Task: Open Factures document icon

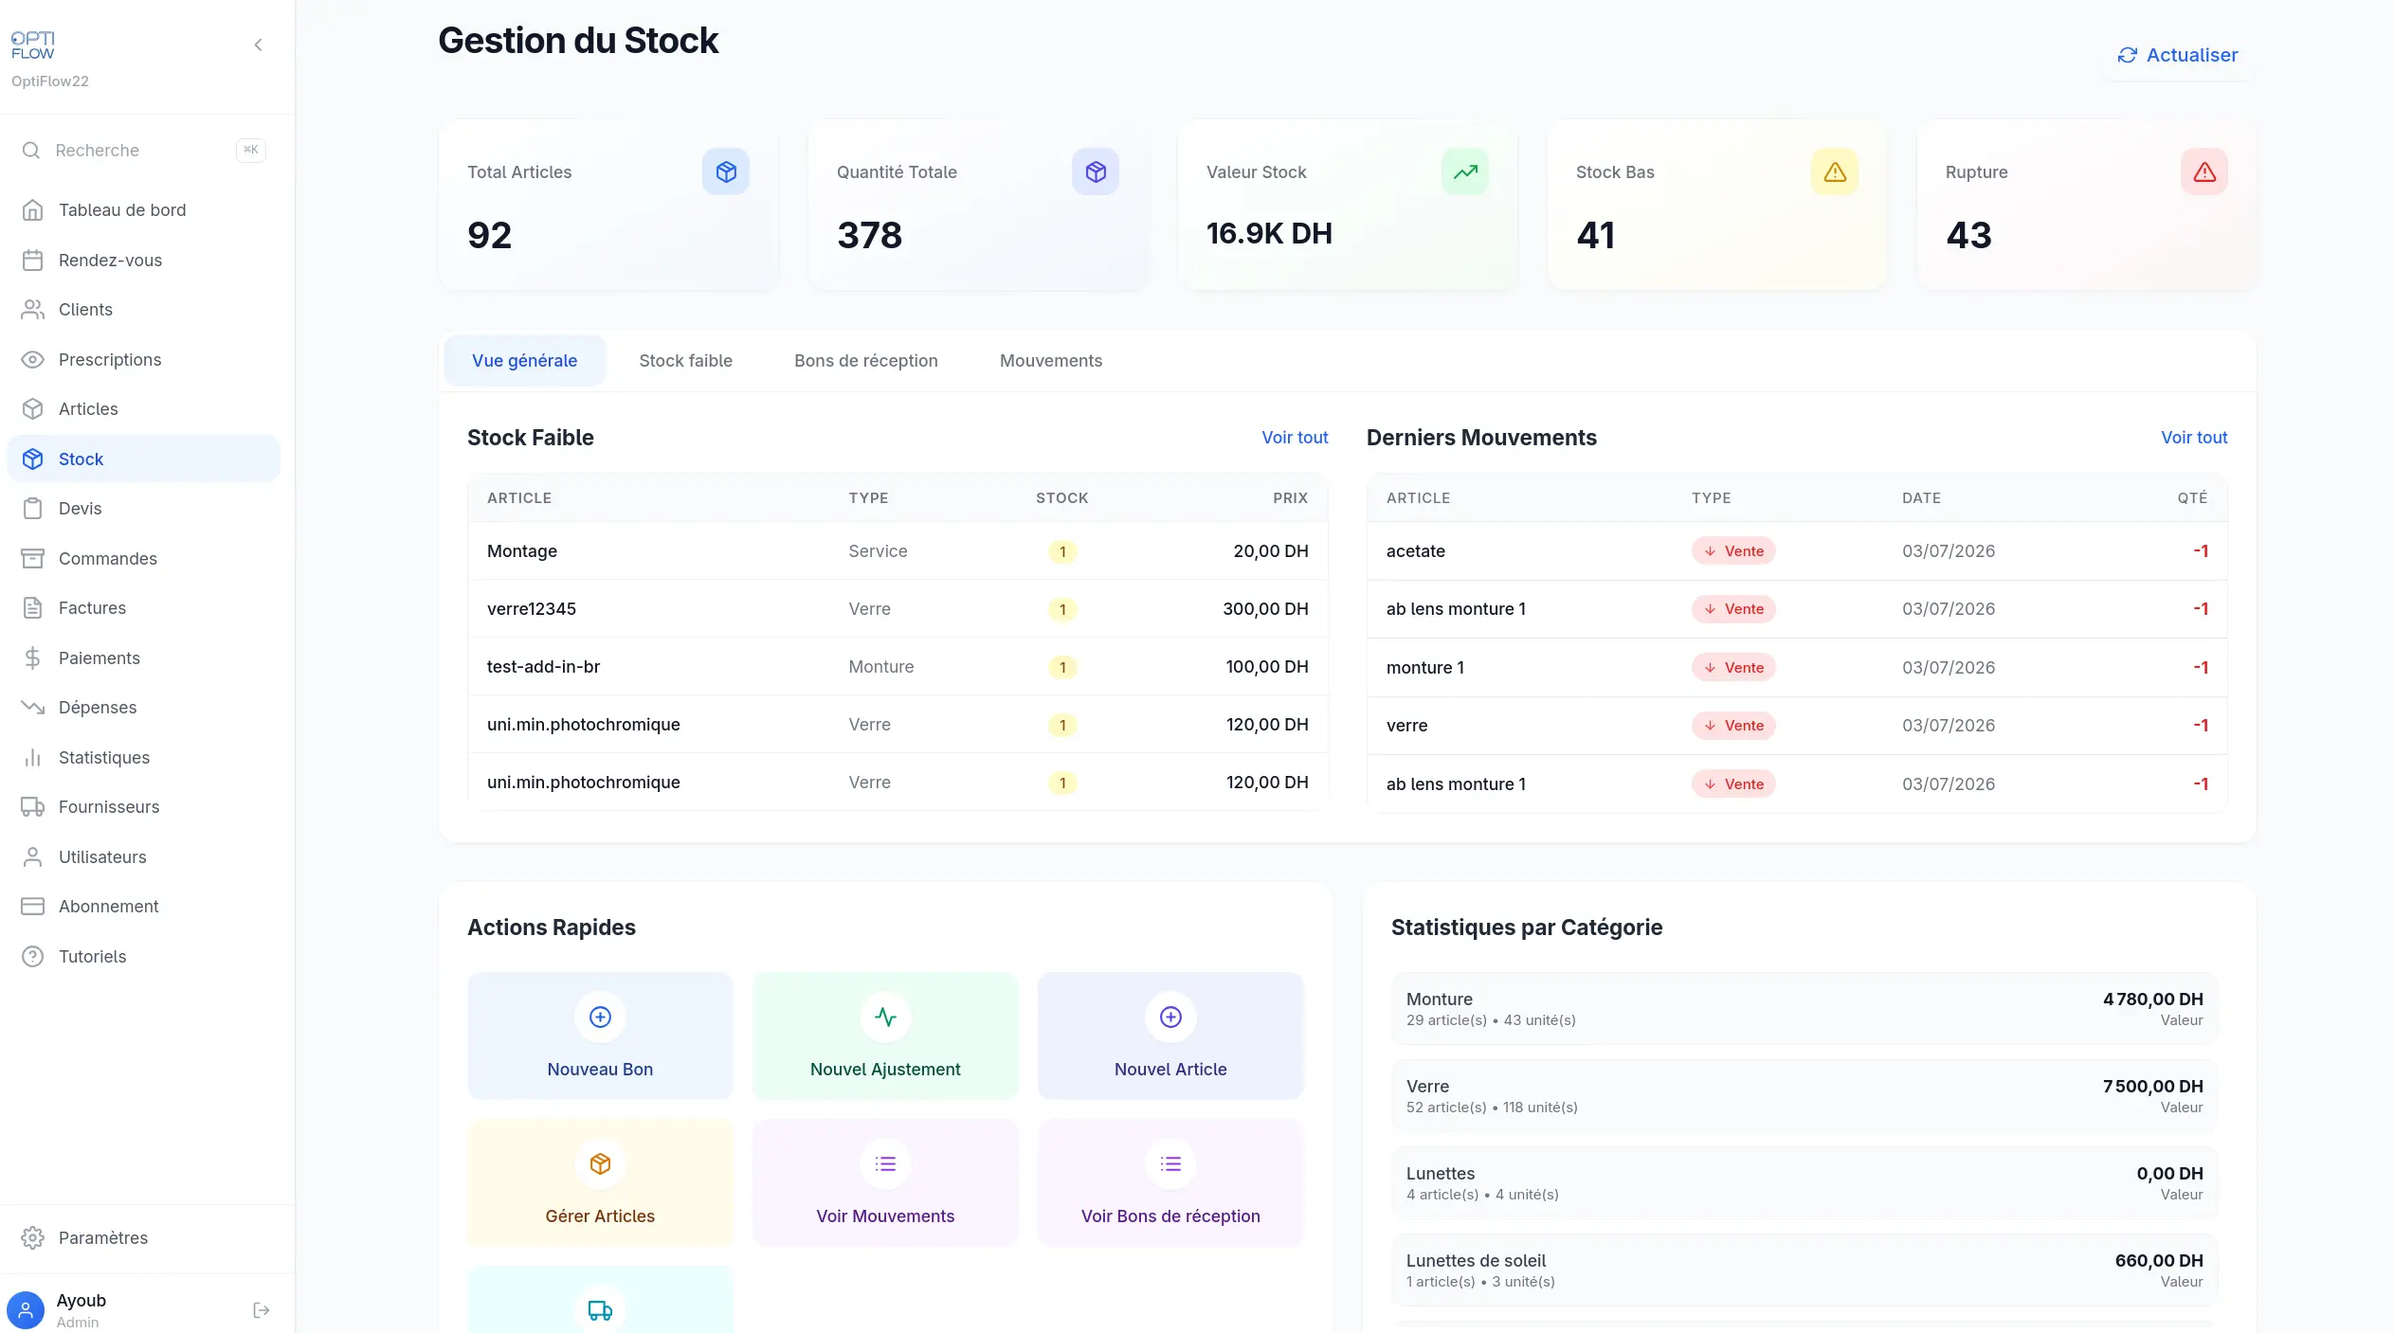Action: [x=33, y=608]
